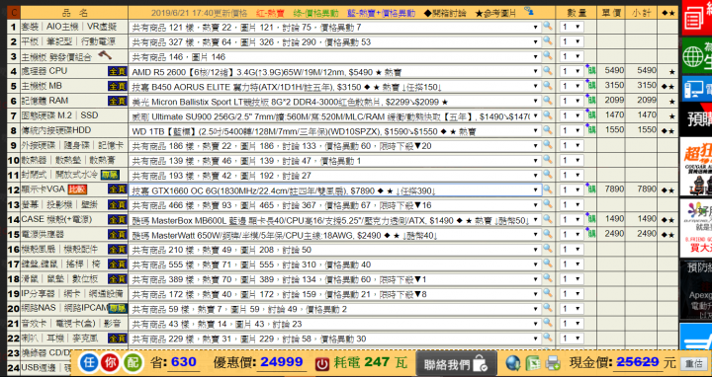Screen dimensions: 712x377
Task: Click the red 你 circle icon
Action: 111,363
